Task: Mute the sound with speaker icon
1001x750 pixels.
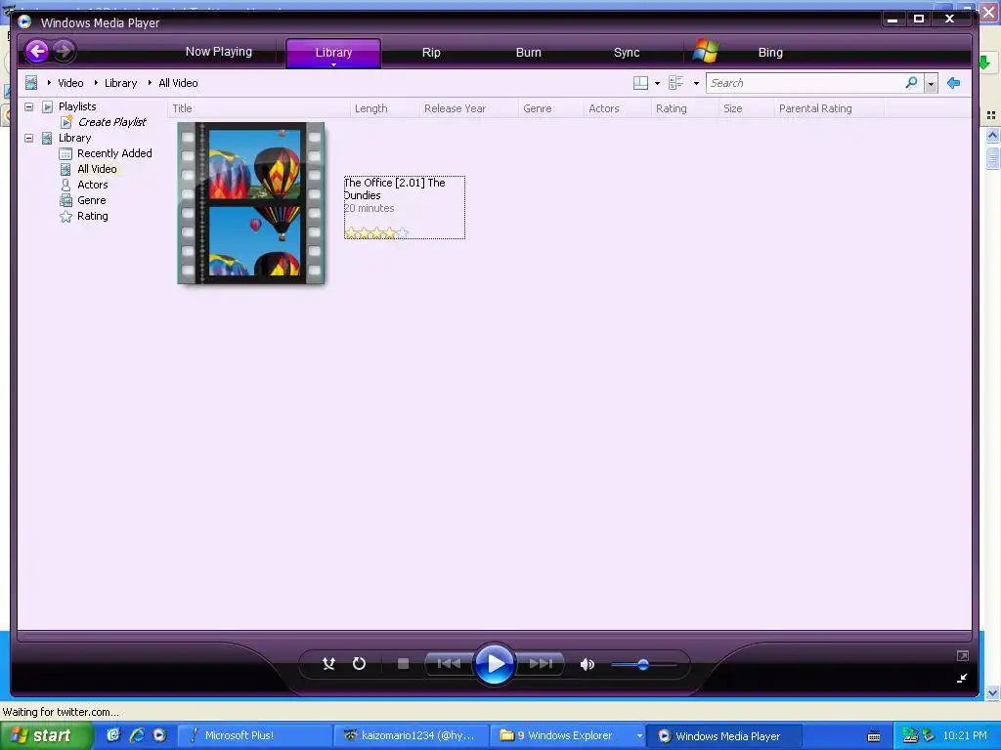Action: point(588,664)
